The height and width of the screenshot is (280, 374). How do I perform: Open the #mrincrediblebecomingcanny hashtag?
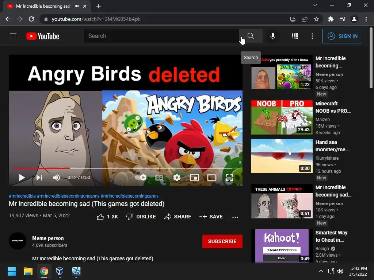coord(130,196)
